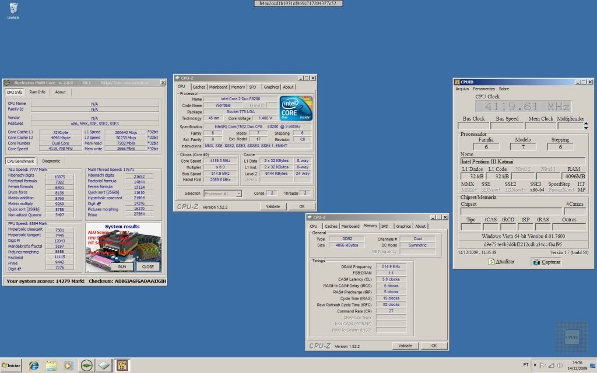Click the Capturar camera button
The width and height of the screenshot is (597, 373).
coord(547,262)
